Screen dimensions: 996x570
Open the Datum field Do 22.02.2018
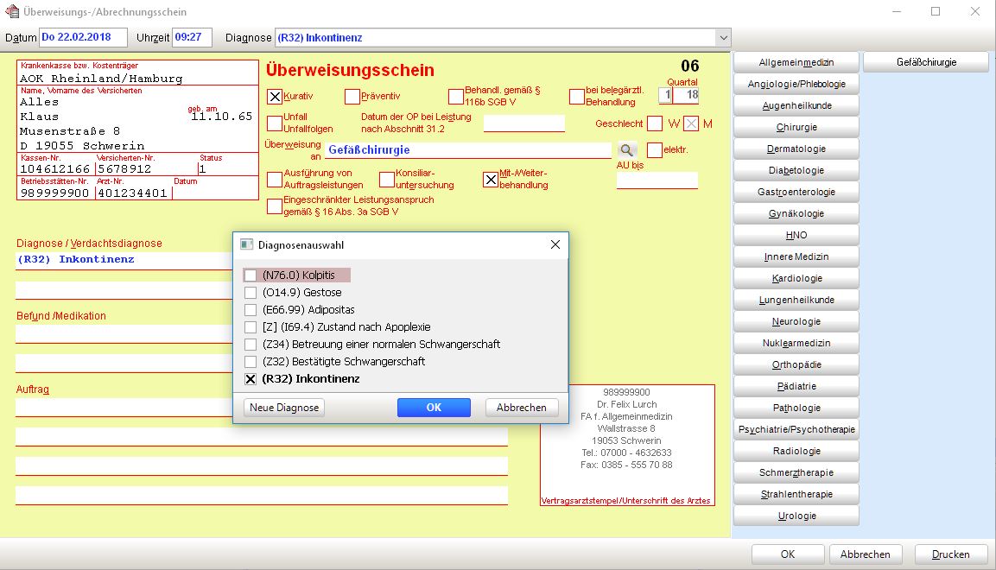click(x=83, y=37)
